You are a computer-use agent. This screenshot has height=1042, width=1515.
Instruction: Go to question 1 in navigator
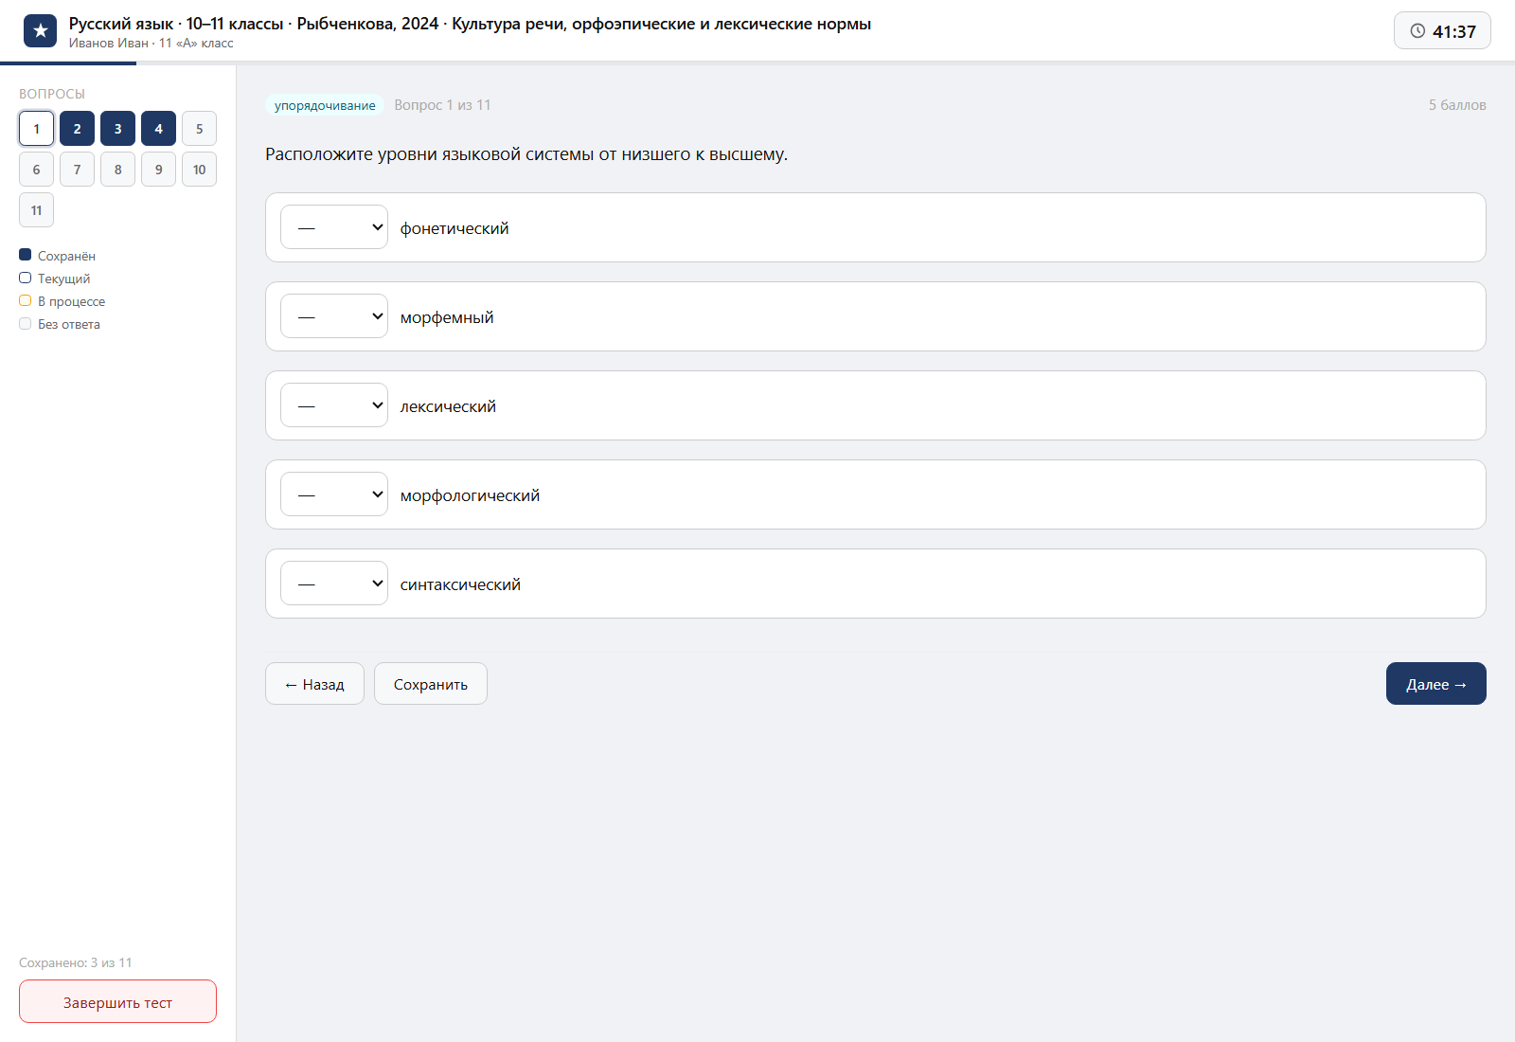[x=36, y=129]
